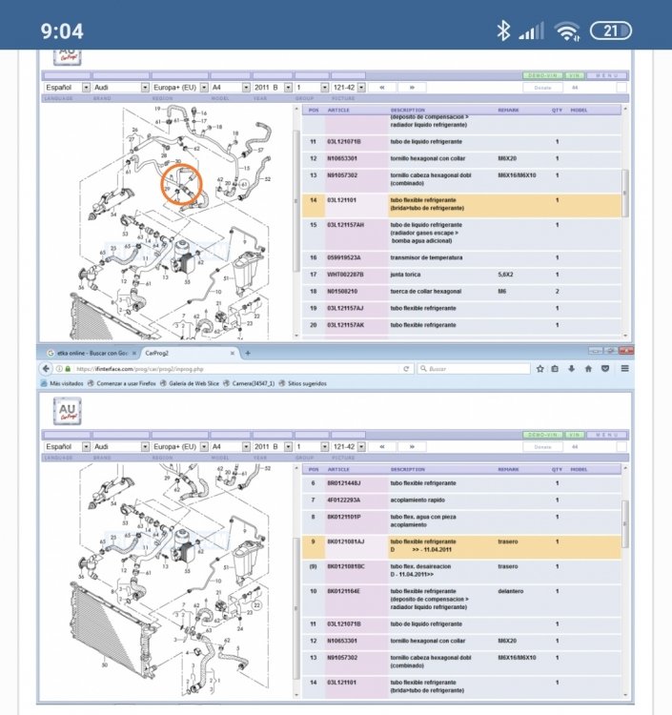Tap the Wi-Fi status icon
Image resolution: width=672 pixels, height=715 pixels.
[x=567, y=31]
